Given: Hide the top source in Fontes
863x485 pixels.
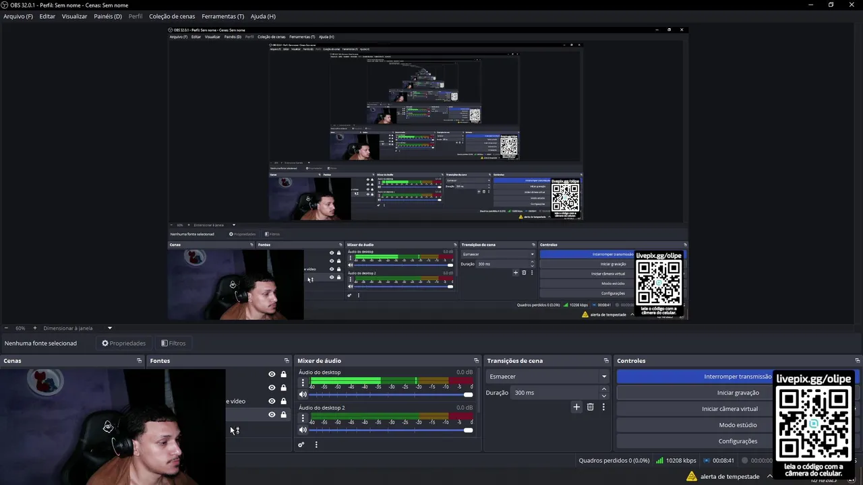Looking at the screenshot, I should pyautogui.click(x=272, y=375).
